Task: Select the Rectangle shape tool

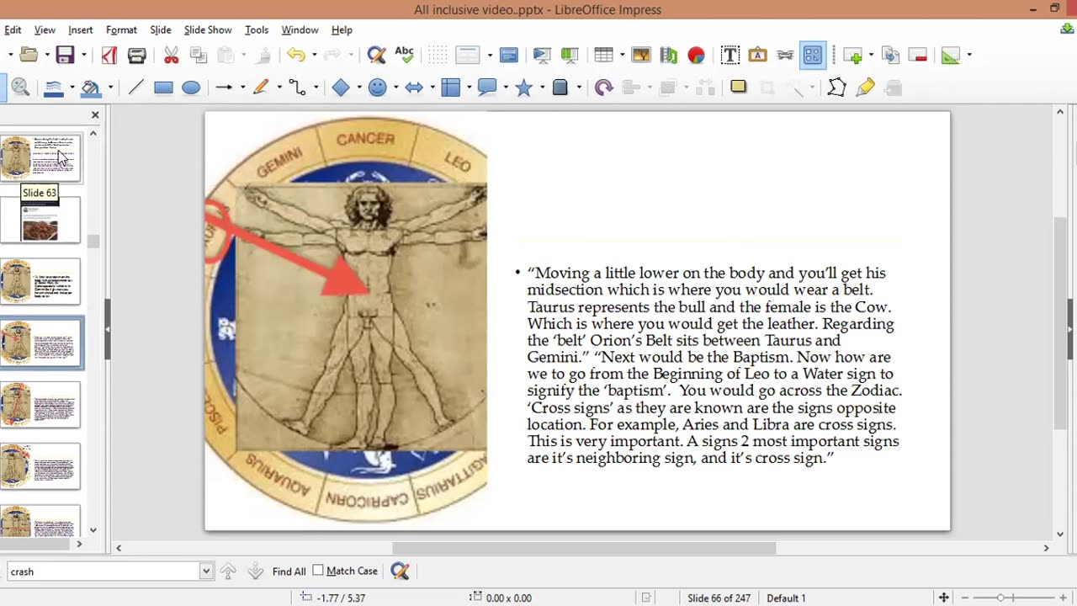Action: click(163, 88)
